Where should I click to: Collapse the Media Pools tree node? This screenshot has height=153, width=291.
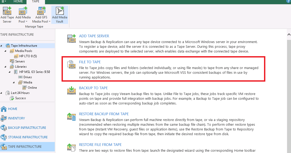coord(6,51)
